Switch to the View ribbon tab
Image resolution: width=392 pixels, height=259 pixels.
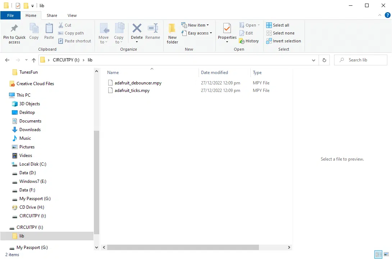click(x=72, y=15)
